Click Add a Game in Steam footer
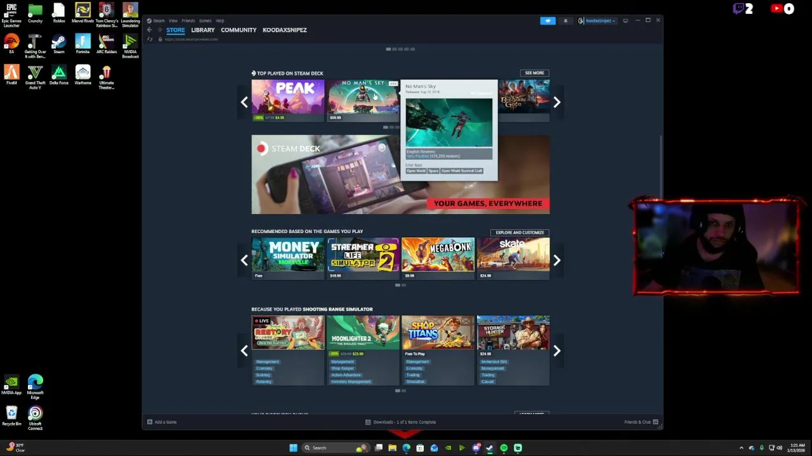The height and width of the screenshot is (456, 812). [x=162, y=422]
